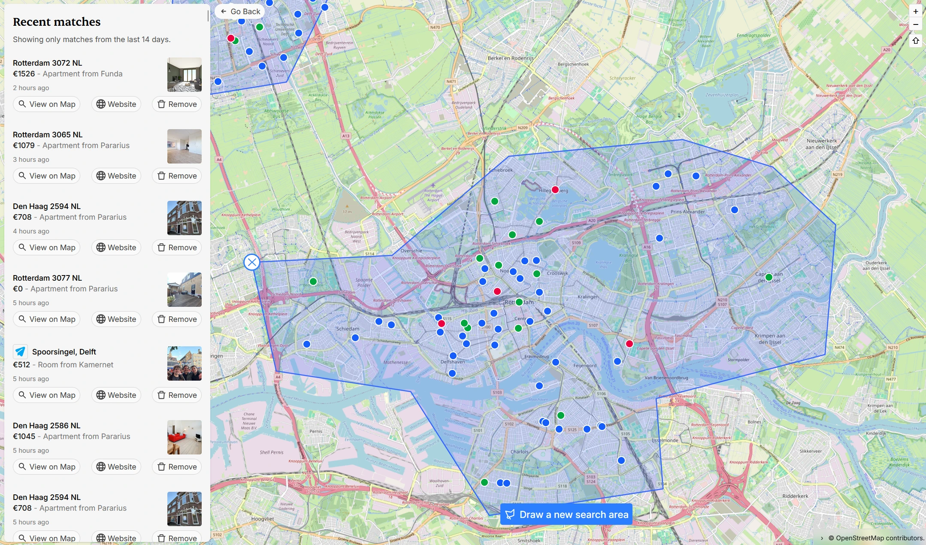Image resolution: width=926 pixels, height=545 pixels.
Task: Zoom in with the map plus button
Action: tap(915, 12)
